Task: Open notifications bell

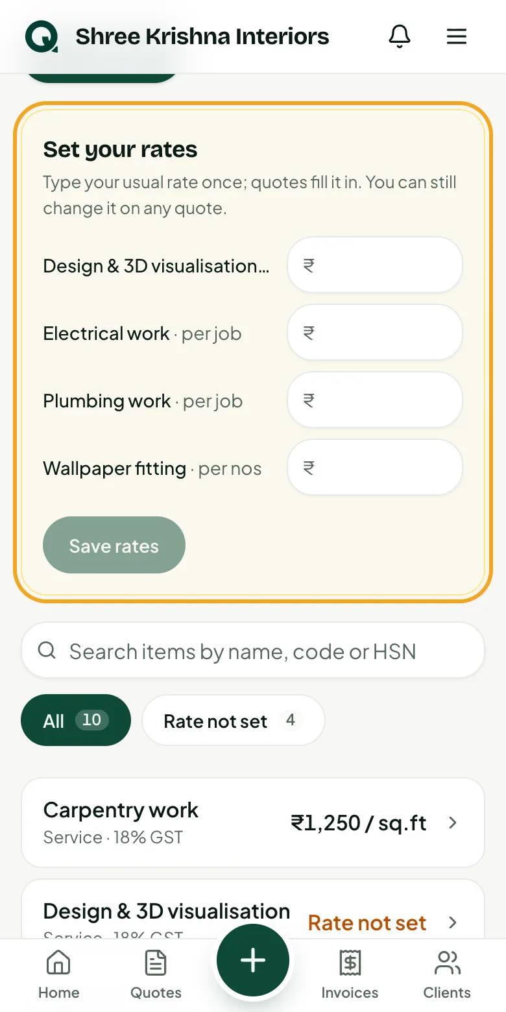Action: point(400,36)
